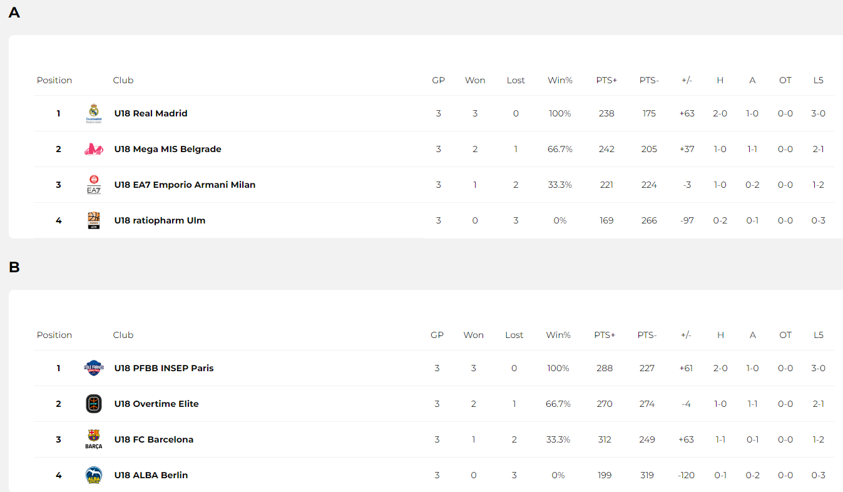Screen dimensions: 843x492
Task: Click the ratiopharm Ulm basketball logo
Action: (x=93, y=220)
